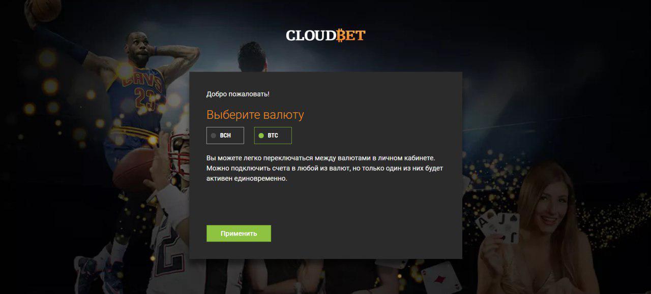Viewport: 651px width, 294px height.
Task: Click the Cloudbet logo at the top
Action: [325, 36]
